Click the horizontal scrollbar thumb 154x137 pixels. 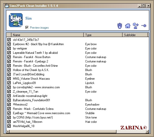point(63,131)
